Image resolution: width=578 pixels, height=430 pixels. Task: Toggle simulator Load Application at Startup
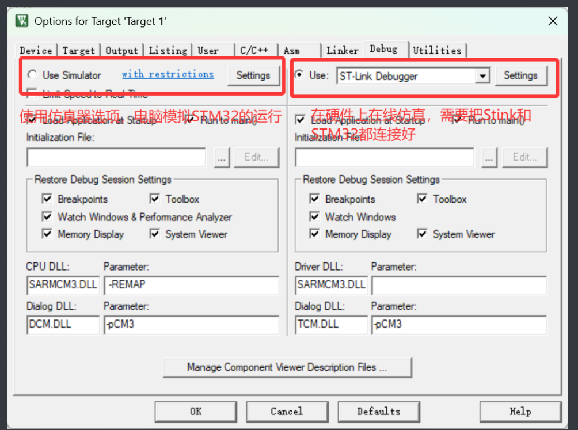tap(32, 120)
